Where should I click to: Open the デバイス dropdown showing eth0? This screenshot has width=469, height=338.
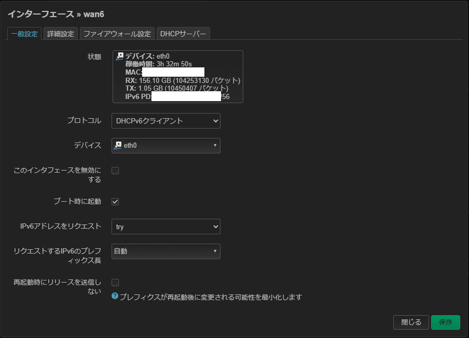[x=166, y=146]
